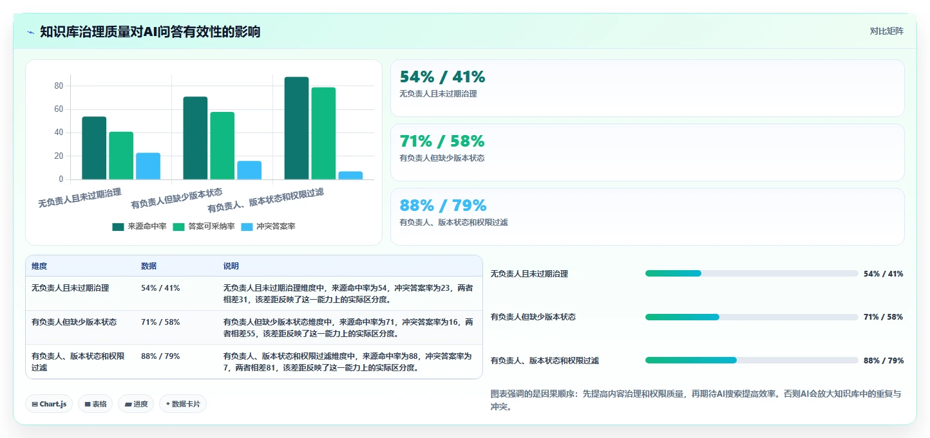Click the progress bar for 有负责人但缺少版本状态
The height and width of the screenshot is (438, 930).
[752, 317]
